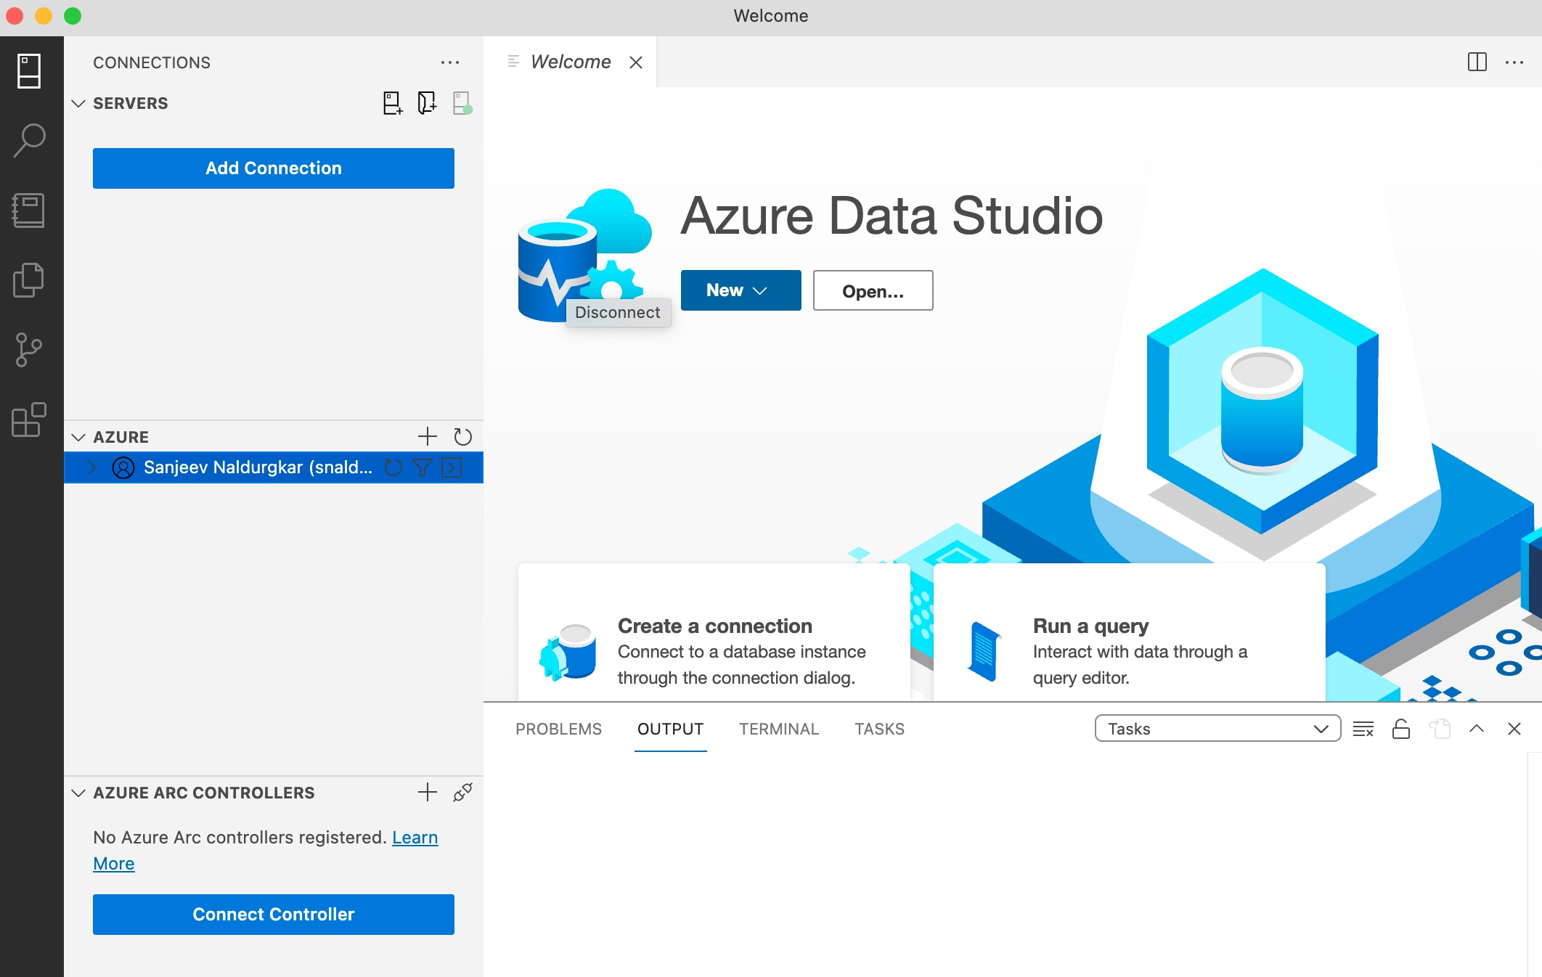The width and height of the screenshot is (1542, 977).
Task: Click the New Server Group icon
Action: point(427,103)
